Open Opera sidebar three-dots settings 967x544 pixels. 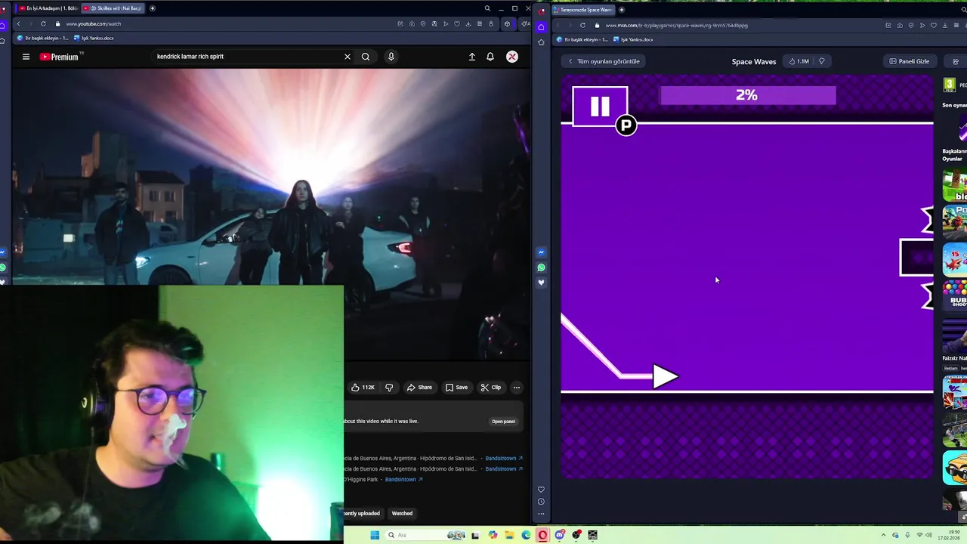541,514
